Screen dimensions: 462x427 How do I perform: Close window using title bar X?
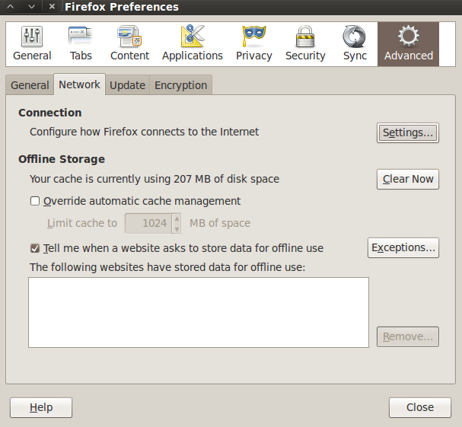tap(52, 7)
